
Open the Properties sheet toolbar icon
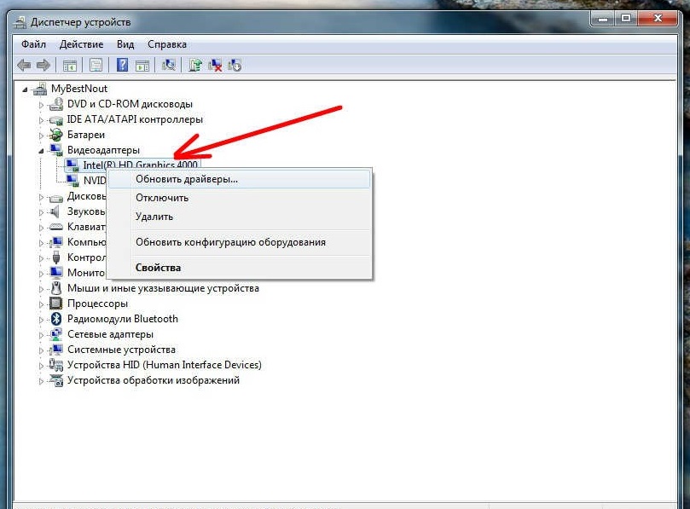pyautogui.click(x=96, y=66)
